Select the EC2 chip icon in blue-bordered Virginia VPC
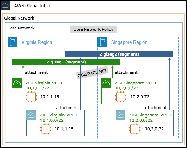This screenshot has width=187, height=148. point(46,129)
